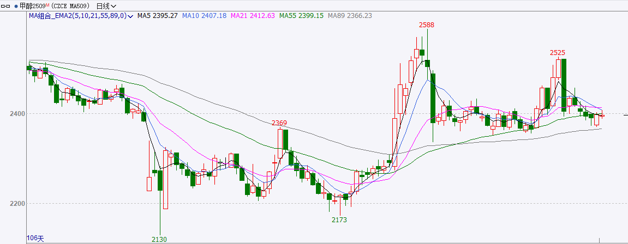
Task: Click the 2130 lowest price label
Action: [159, 239]
